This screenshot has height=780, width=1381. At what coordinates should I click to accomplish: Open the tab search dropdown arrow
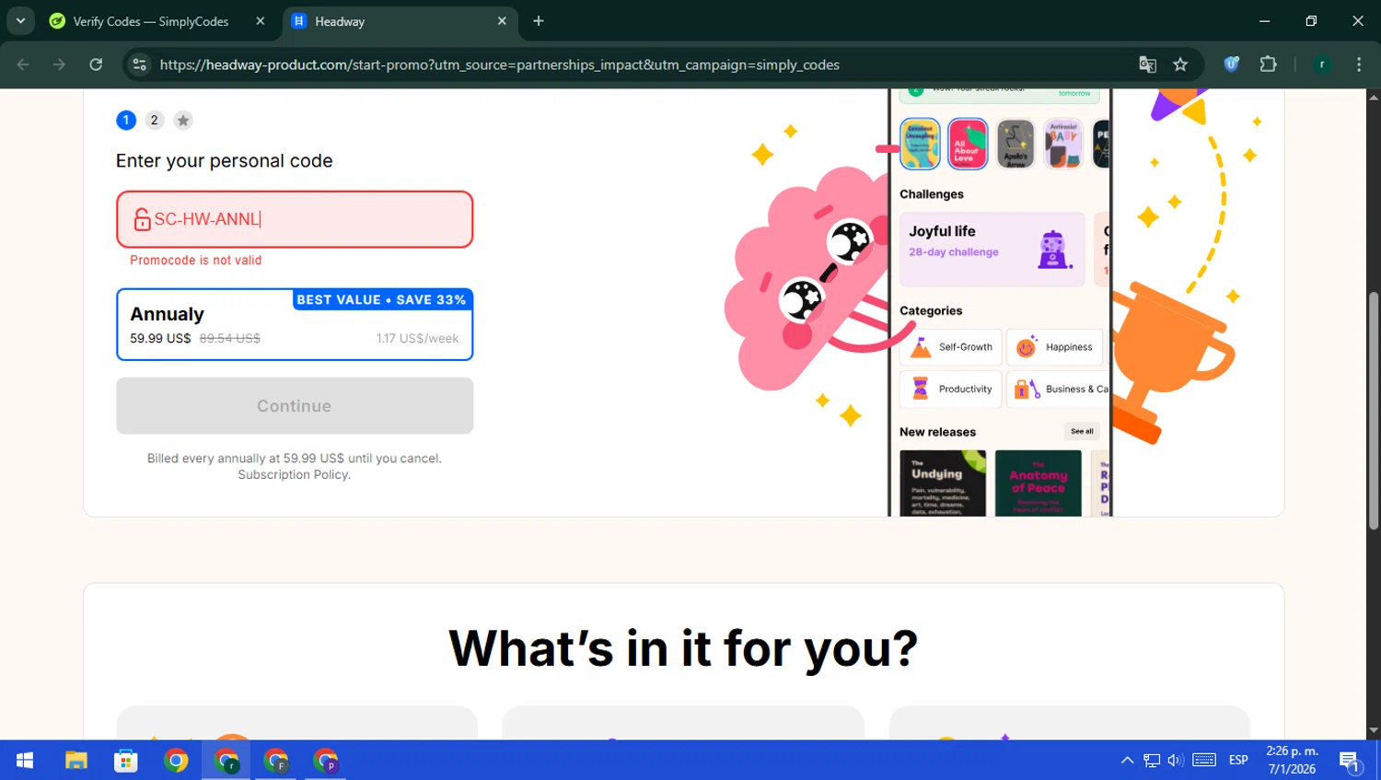click(20, 20)
